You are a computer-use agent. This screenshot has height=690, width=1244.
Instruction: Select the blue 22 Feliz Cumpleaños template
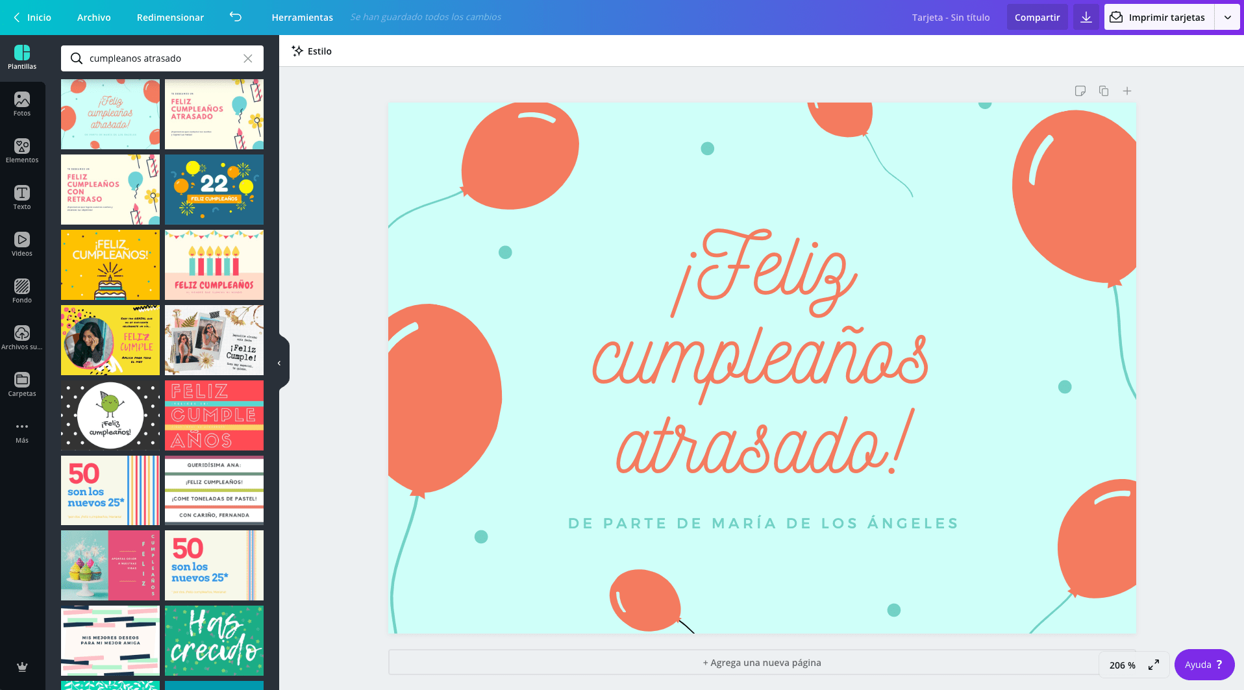(x=214, y=190)
